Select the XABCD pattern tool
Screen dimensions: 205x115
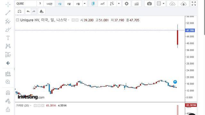8,46
